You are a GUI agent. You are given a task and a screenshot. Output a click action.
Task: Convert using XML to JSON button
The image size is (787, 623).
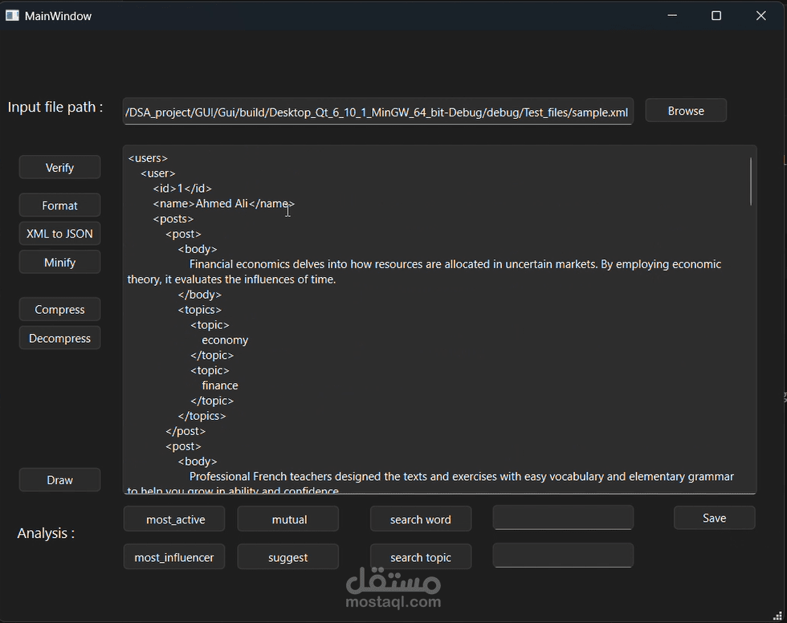[x=59, y=234]
